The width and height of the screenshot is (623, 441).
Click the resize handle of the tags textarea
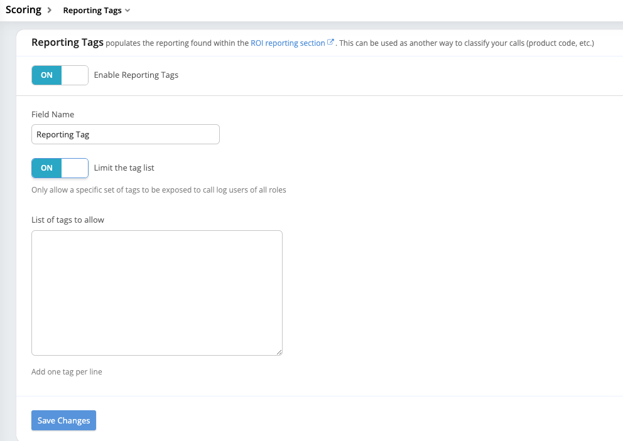click(x=279, y=352)
